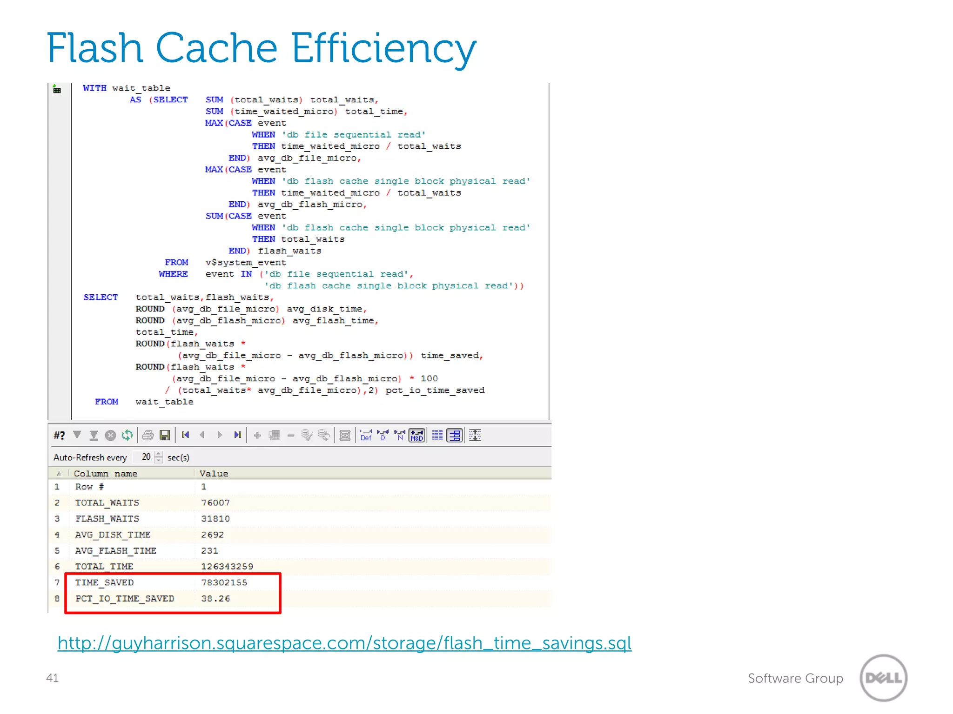The height and width of the screenshot is (714, 953).
Task: Click the post changes checkmark icon
Action: point(307,435)
